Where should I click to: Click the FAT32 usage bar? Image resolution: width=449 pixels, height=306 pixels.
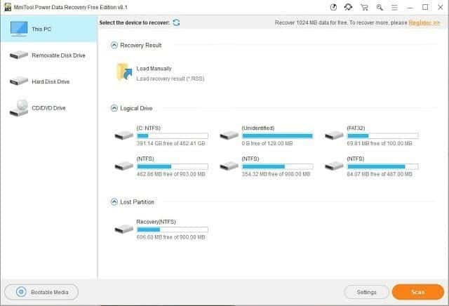382,136
